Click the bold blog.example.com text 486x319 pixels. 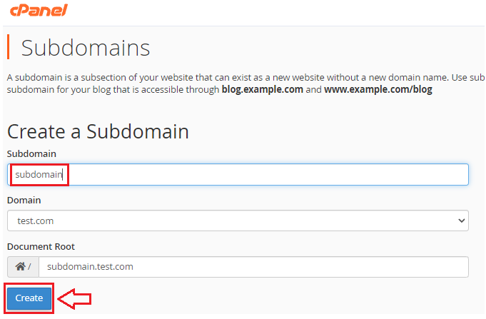(262, 90)
